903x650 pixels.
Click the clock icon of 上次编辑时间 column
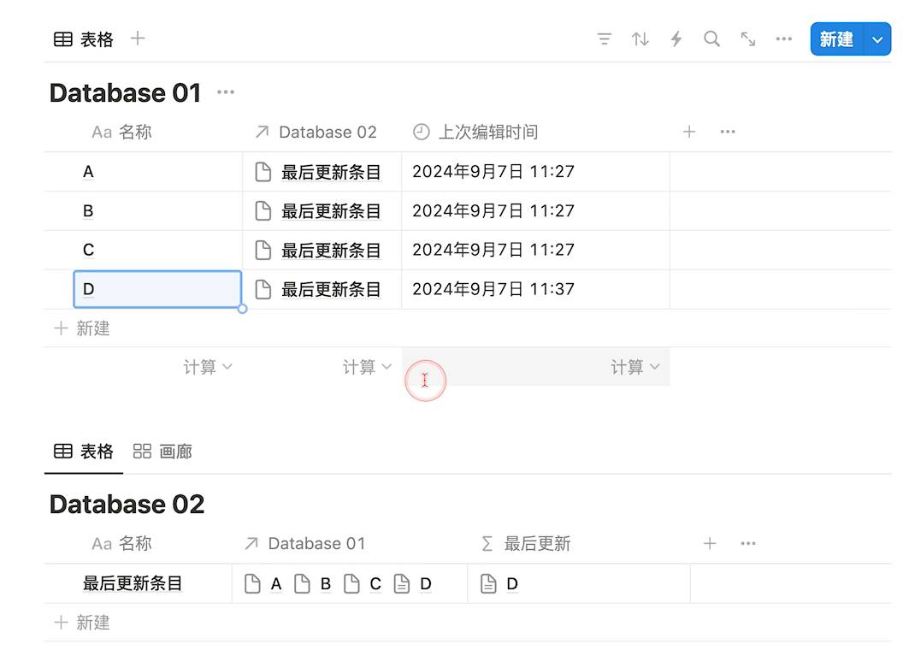[421, 132]
